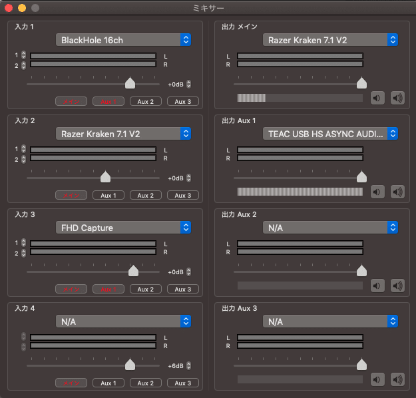Screen dimensions: 416x398
Task: Open FHD Capture device dropdown for 入力 3
Action: click(x=123, y=228)
